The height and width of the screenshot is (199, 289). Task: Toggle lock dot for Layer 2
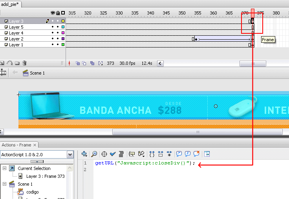tap(58, 39)
